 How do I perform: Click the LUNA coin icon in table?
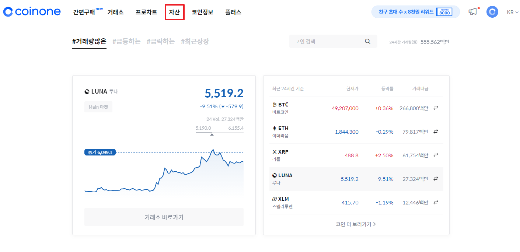click(274, 175)
